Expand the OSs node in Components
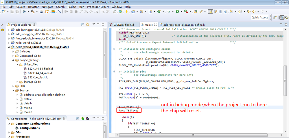The image size is (289, 138). pos(9,132)
